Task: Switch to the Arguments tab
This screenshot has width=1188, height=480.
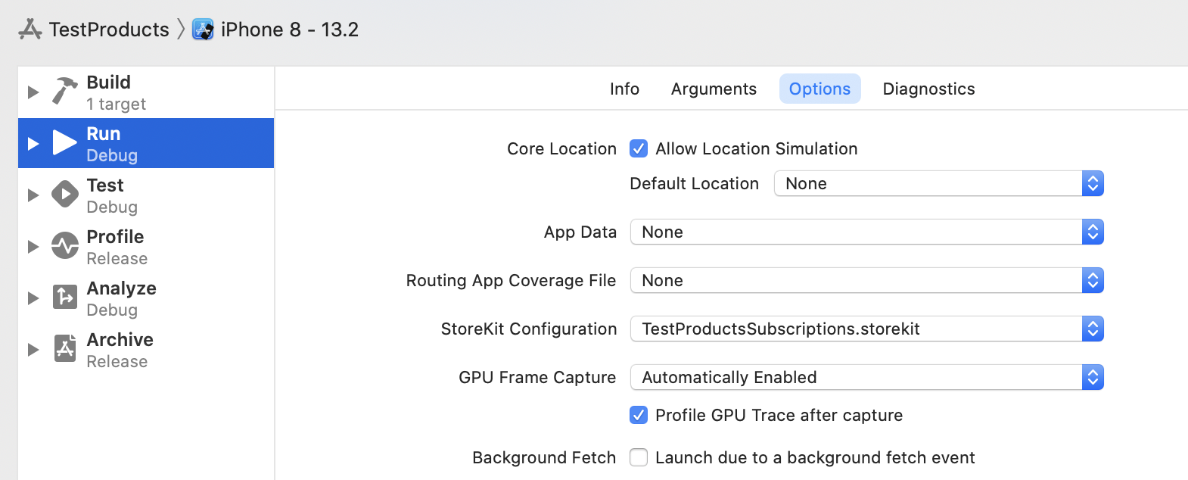Action: pyautogui.click(x=714, y=89)
